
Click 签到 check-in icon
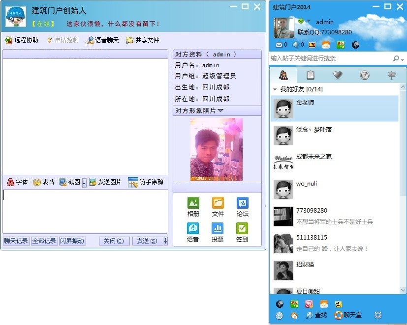point(242,228)
